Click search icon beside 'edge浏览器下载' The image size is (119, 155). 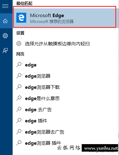[x=19, y=87]
